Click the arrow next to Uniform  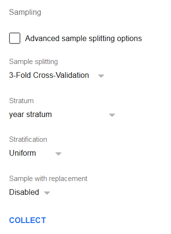(58, 154)
